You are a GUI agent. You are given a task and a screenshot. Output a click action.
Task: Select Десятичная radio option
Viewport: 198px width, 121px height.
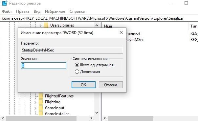tap(88, 72)
